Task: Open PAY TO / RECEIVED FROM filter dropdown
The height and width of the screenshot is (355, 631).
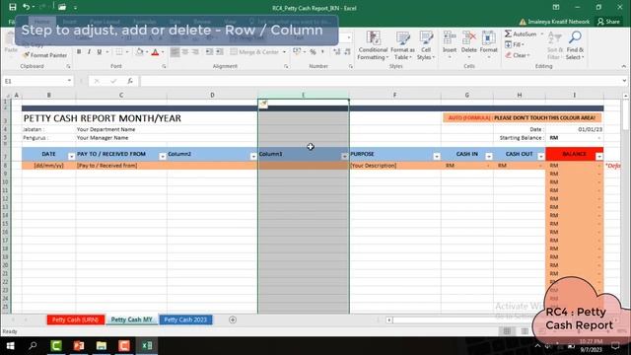Action: click(163, 156)
